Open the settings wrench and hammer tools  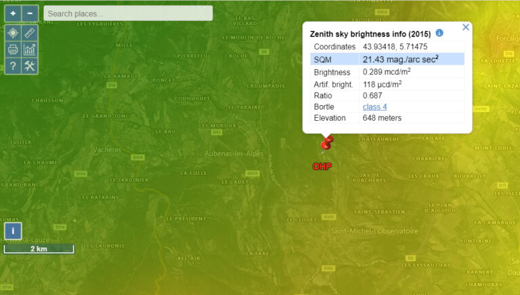pos(30,66)
